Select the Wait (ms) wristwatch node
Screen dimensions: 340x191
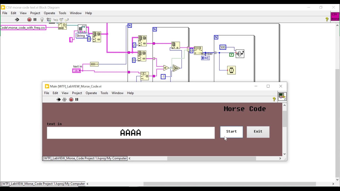(x=231, y=70)
